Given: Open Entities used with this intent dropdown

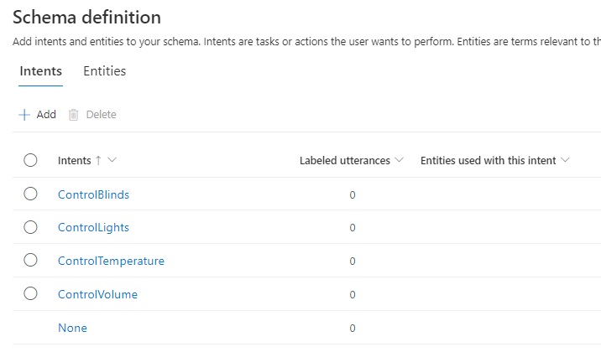Looking at the screenshot, I should click(565, 161).
